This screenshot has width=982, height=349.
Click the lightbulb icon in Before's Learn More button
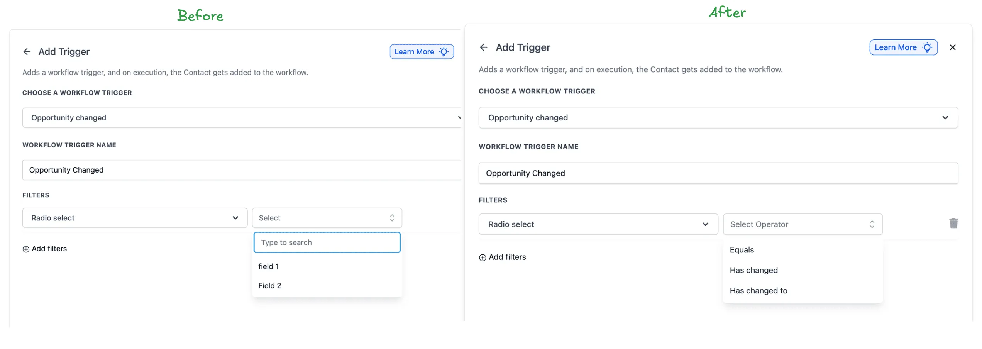click(x=444, y=51)
